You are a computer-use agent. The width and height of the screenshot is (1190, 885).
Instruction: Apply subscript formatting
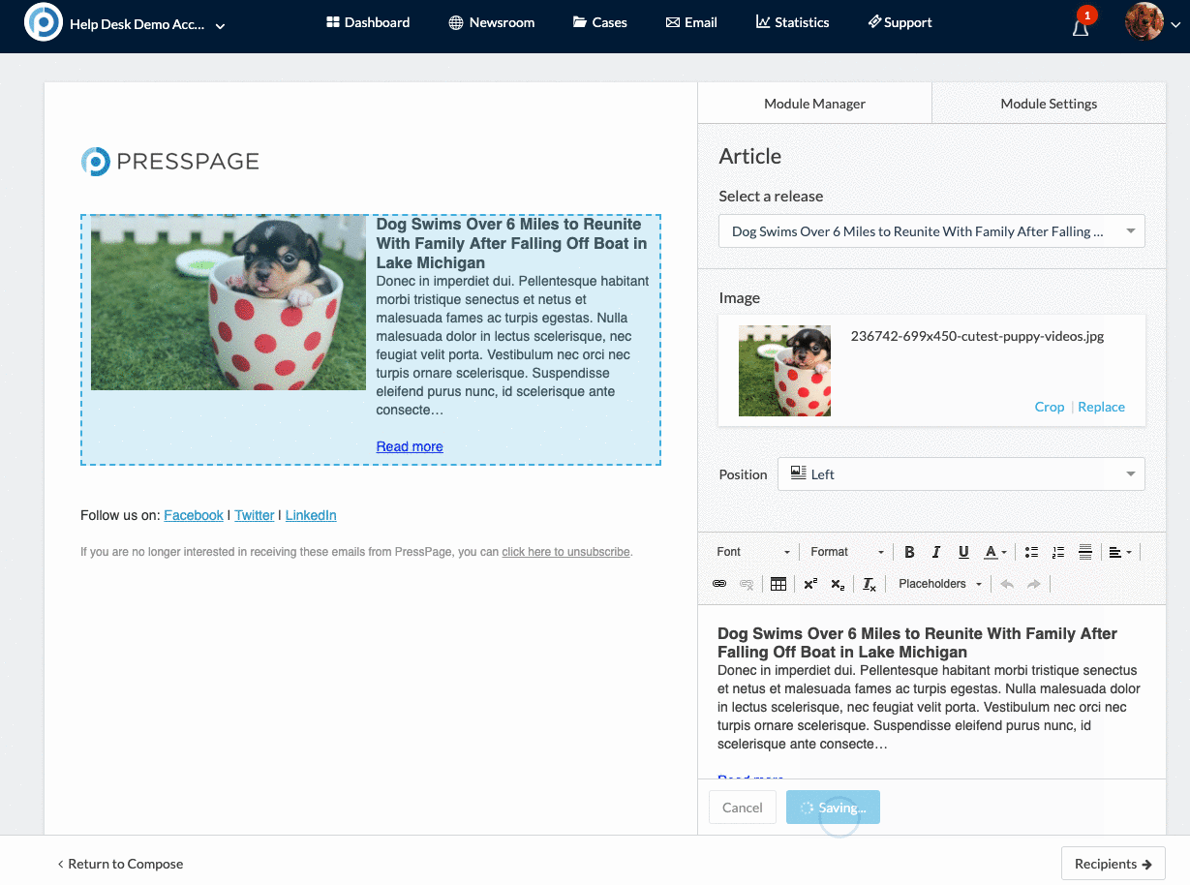838,584
